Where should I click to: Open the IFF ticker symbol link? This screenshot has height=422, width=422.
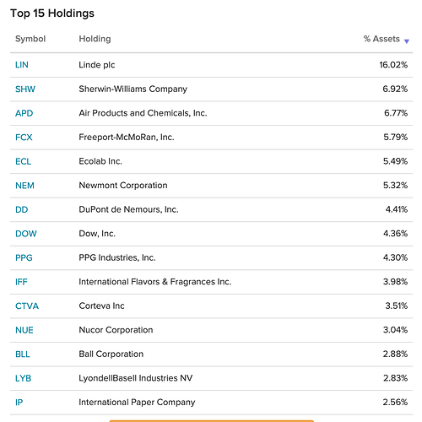click(21, 282)
